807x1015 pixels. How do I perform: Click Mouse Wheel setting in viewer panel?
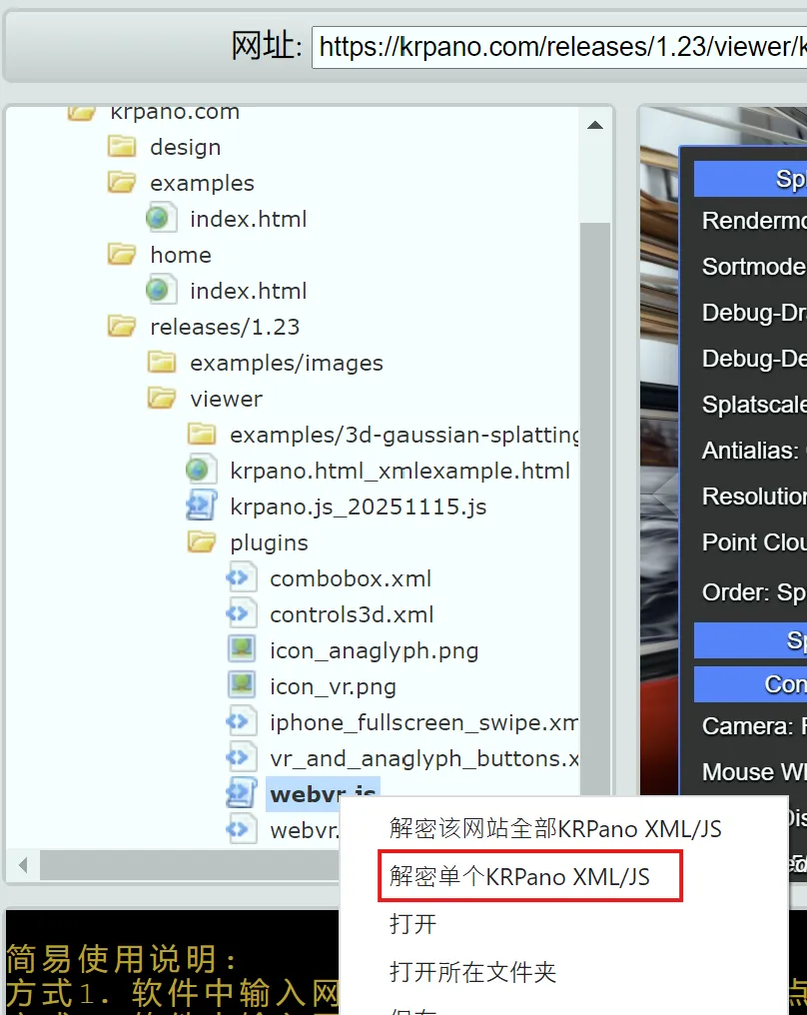[754, 772]
